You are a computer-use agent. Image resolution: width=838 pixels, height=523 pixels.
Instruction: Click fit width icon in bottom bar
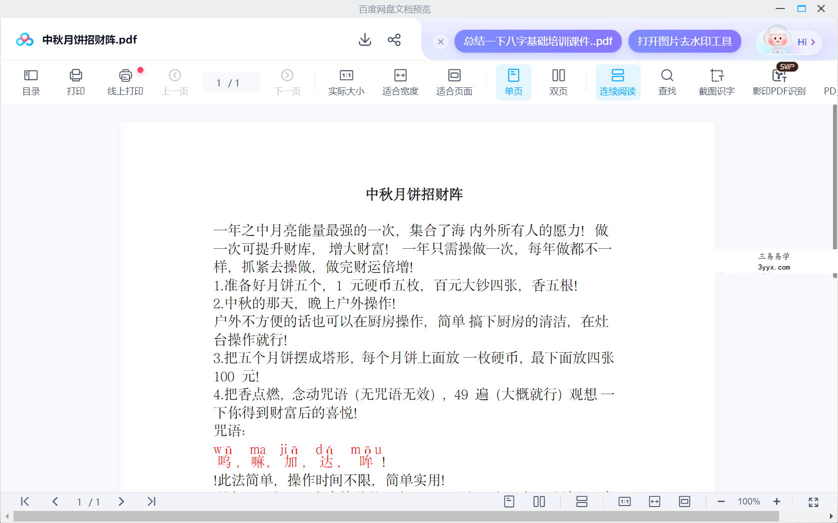[655, 502]
